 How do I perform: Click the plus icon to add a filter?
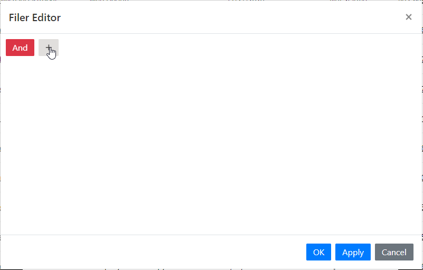(49, 48)
